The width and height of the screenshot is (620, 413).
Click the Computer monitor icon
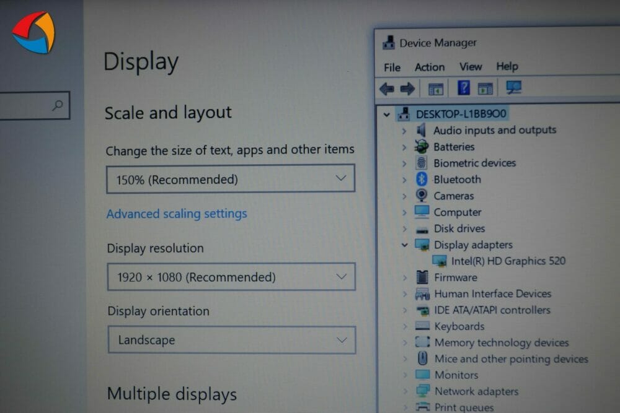pos(422,212)
